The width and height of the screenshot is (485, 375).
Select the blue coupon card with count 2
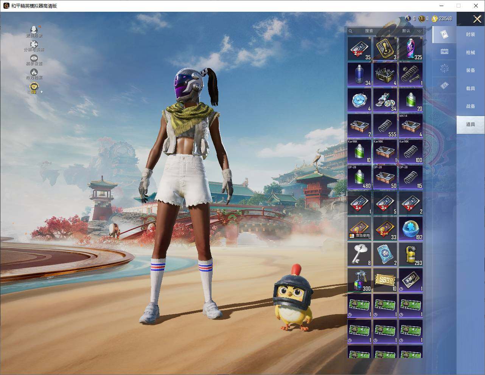pos(385,254)
